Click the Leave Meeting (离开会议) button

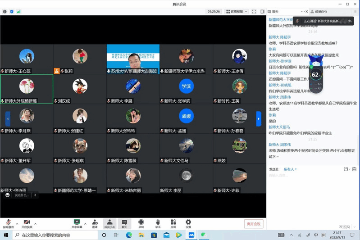tap(254, 224)
